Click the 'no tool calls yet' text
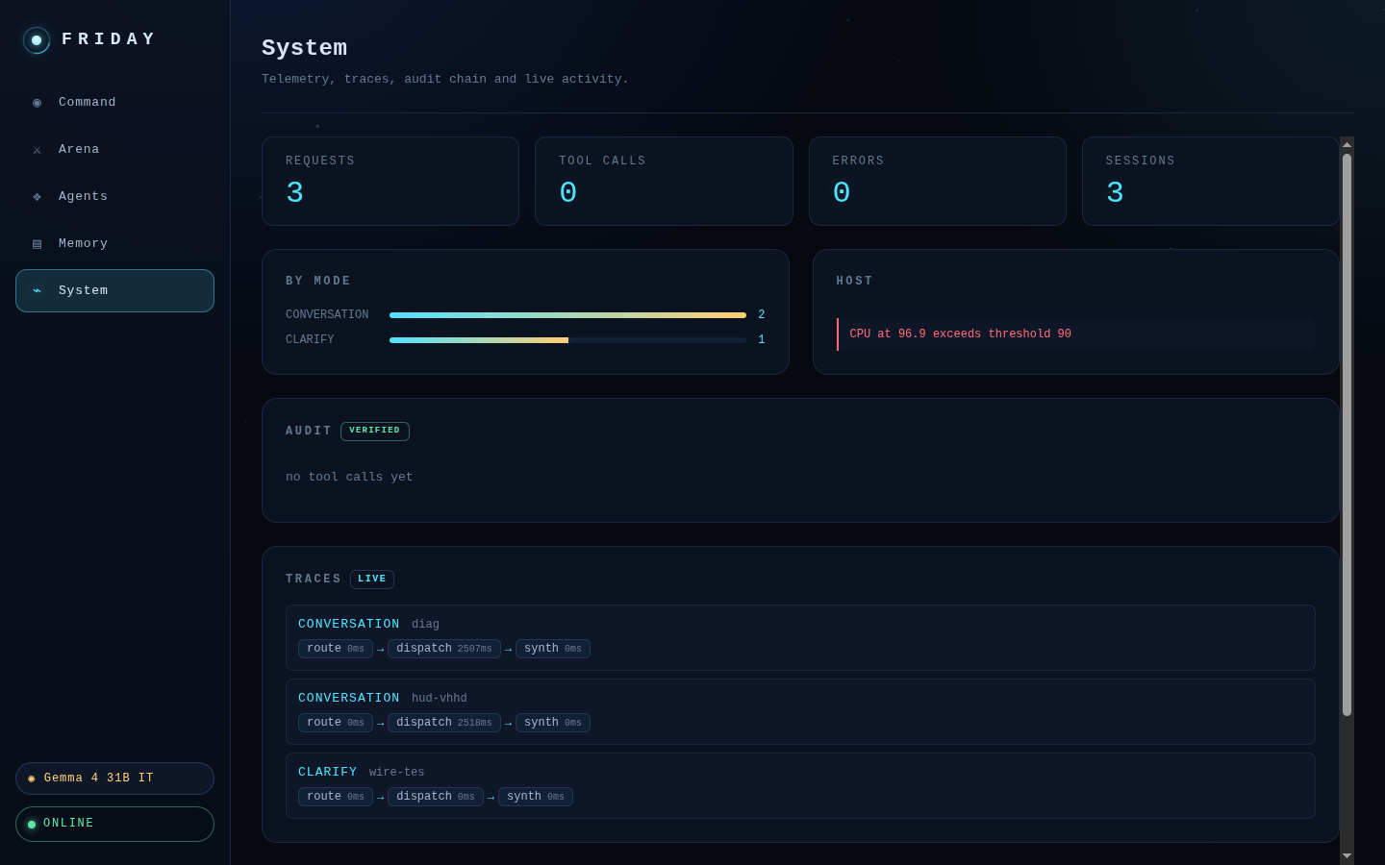 pyautogui.click(x=349, y=477)
